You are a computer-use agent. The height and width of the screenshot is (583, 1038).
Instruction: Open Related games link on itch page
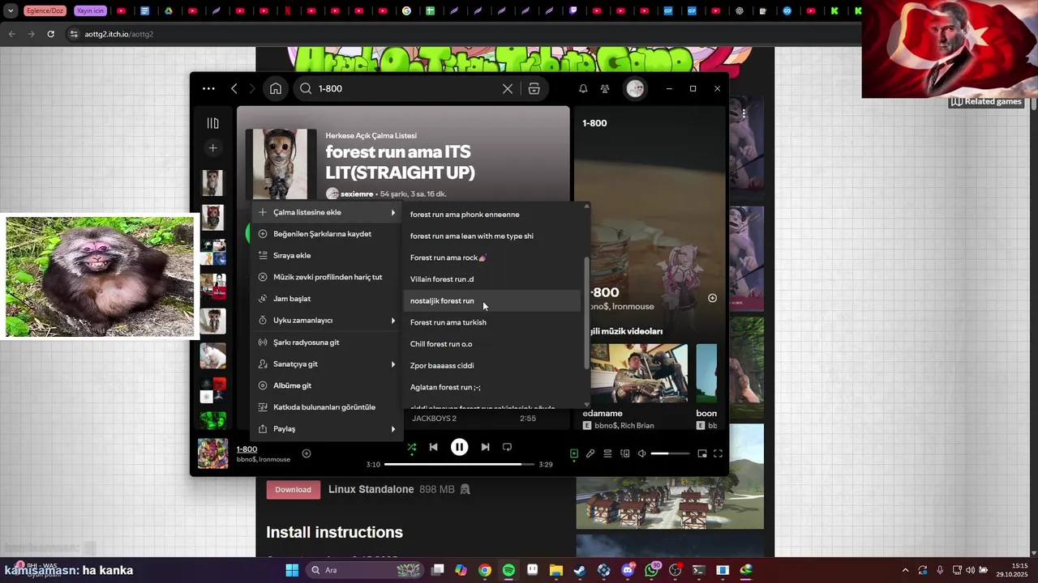pyautogui.click(x=986, y=102)
